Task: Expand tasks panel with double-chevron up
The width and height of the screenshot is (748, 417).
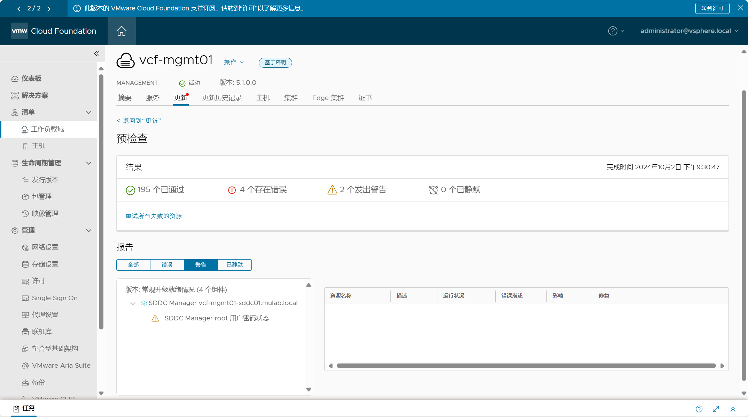Action: 733,409
